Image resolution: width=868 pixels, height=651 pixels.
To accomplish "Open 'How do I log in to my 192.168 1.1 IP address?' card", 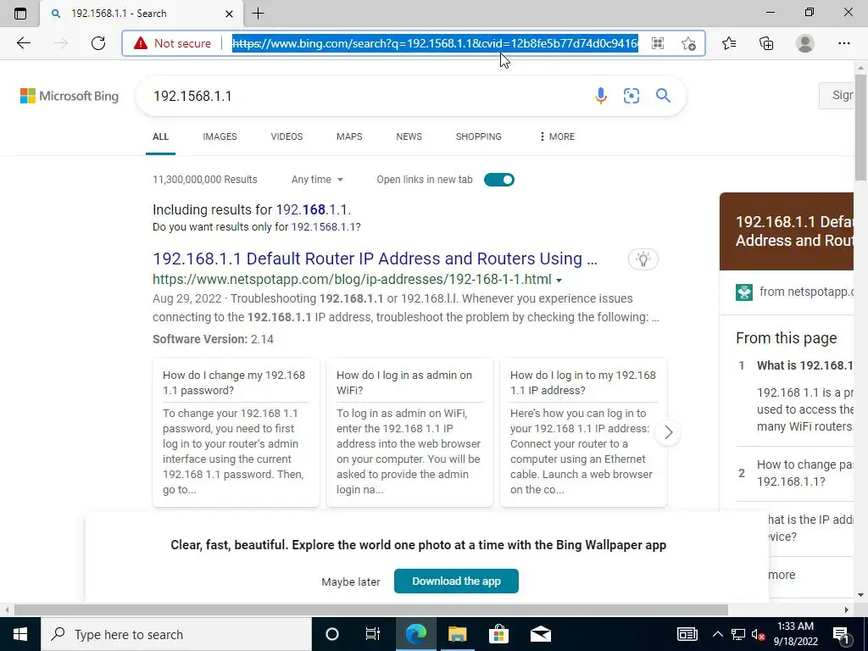I will [x=583, y=432].
